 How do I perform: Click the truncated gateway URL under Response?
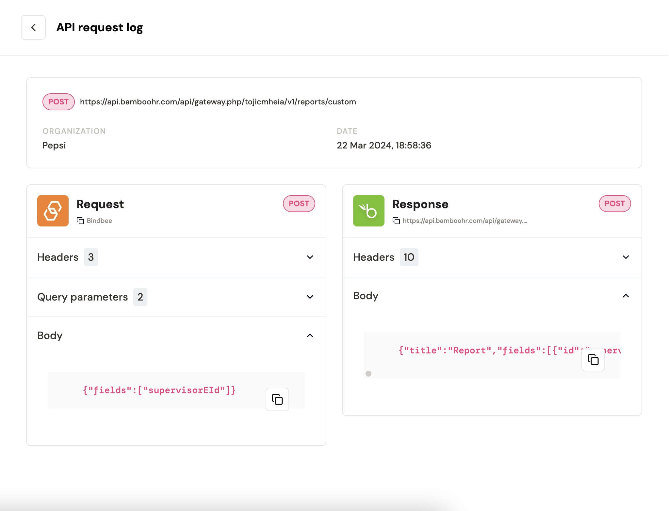[465, 221]
